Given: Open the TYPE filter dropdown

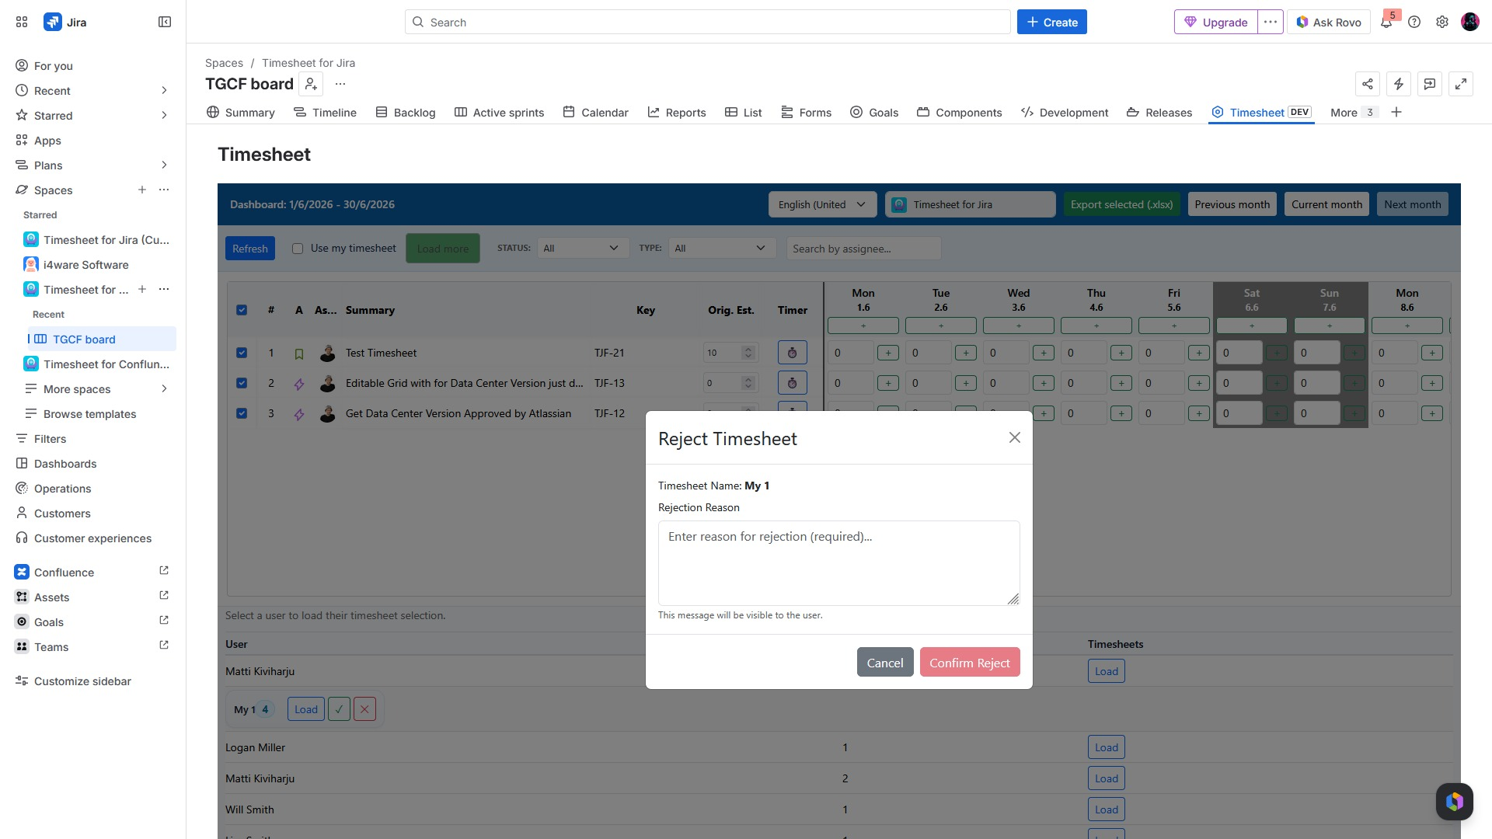Looking at the screenshot, I should (722, 249).
